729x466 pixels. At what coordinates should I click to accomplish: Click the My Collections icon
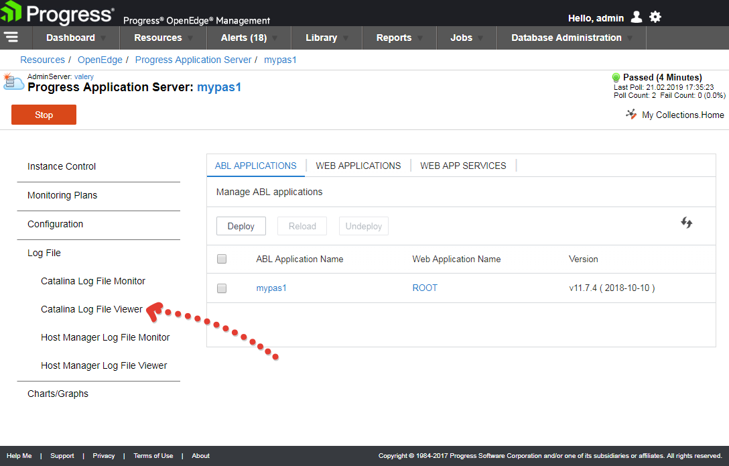click(x=631, y=115)
